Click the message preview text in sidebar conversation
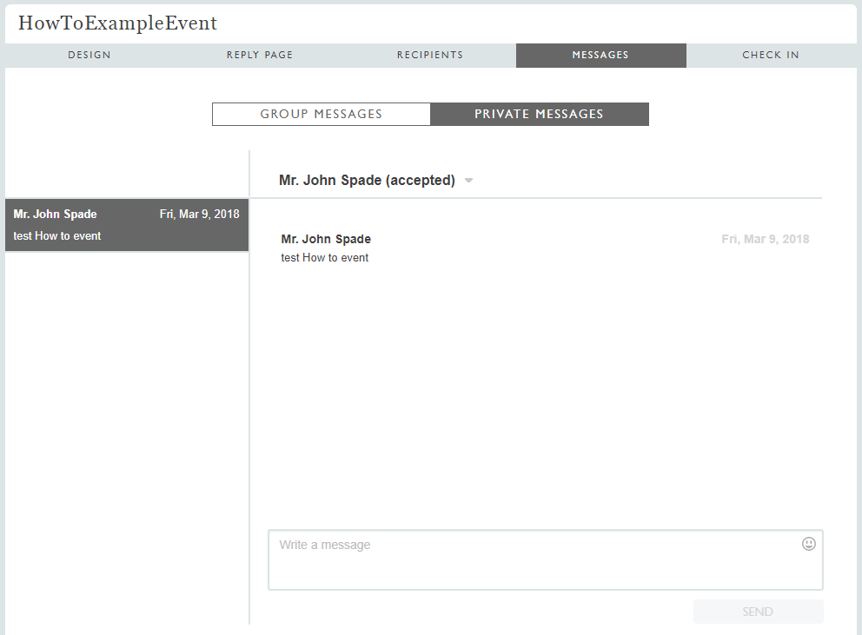The width and height of the screenshot is (862, 635). (57, 235)
